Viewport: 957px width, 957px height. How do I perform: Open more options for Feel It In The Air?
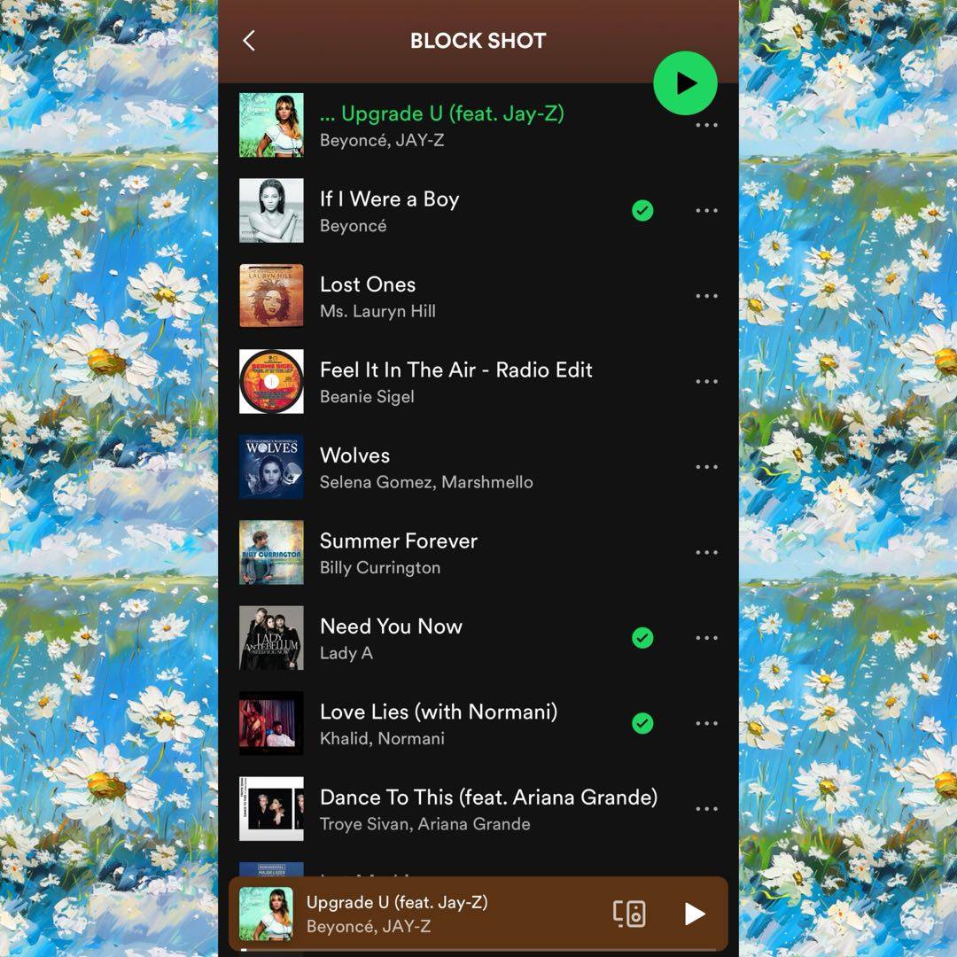[x=706, y=381]
